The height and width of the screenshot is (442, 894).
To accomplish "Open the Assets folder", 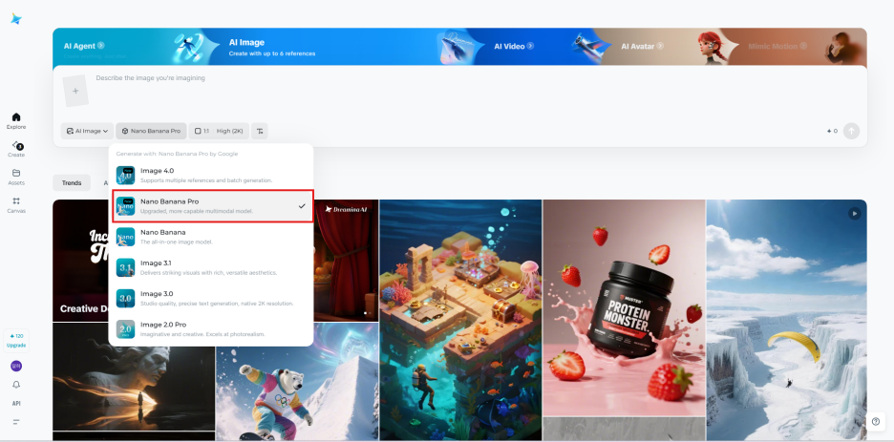I will pyautogui.click(x=16, y=178).
